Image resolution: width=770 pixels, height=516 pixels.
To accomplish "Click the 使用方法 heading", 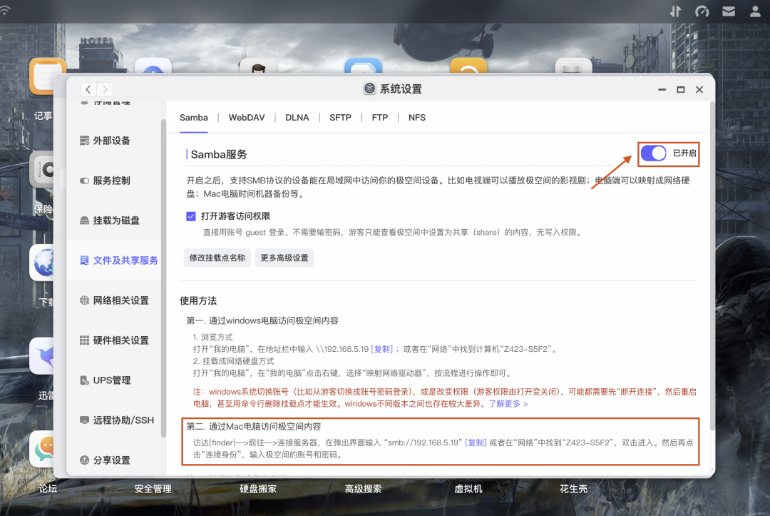I will 198,300.
